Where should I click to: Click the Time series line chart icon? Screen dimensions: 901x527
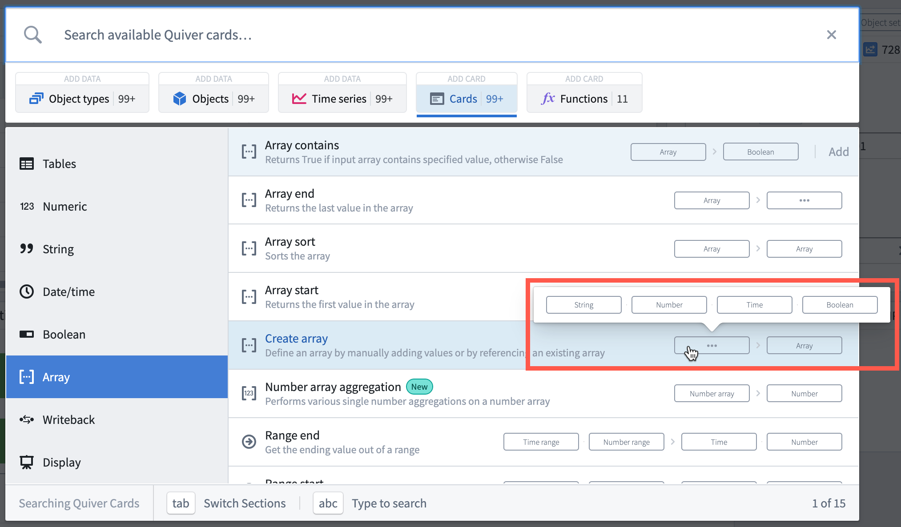(x=299, y=99)
